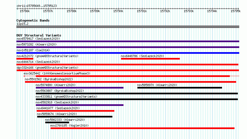This screenshot has width=247, height=139.
Task: Click the 15790k ruler position
Action: (x=118, y=11)
